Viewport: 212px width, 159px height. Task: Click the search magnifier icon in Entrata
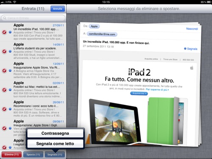(5, 18)
